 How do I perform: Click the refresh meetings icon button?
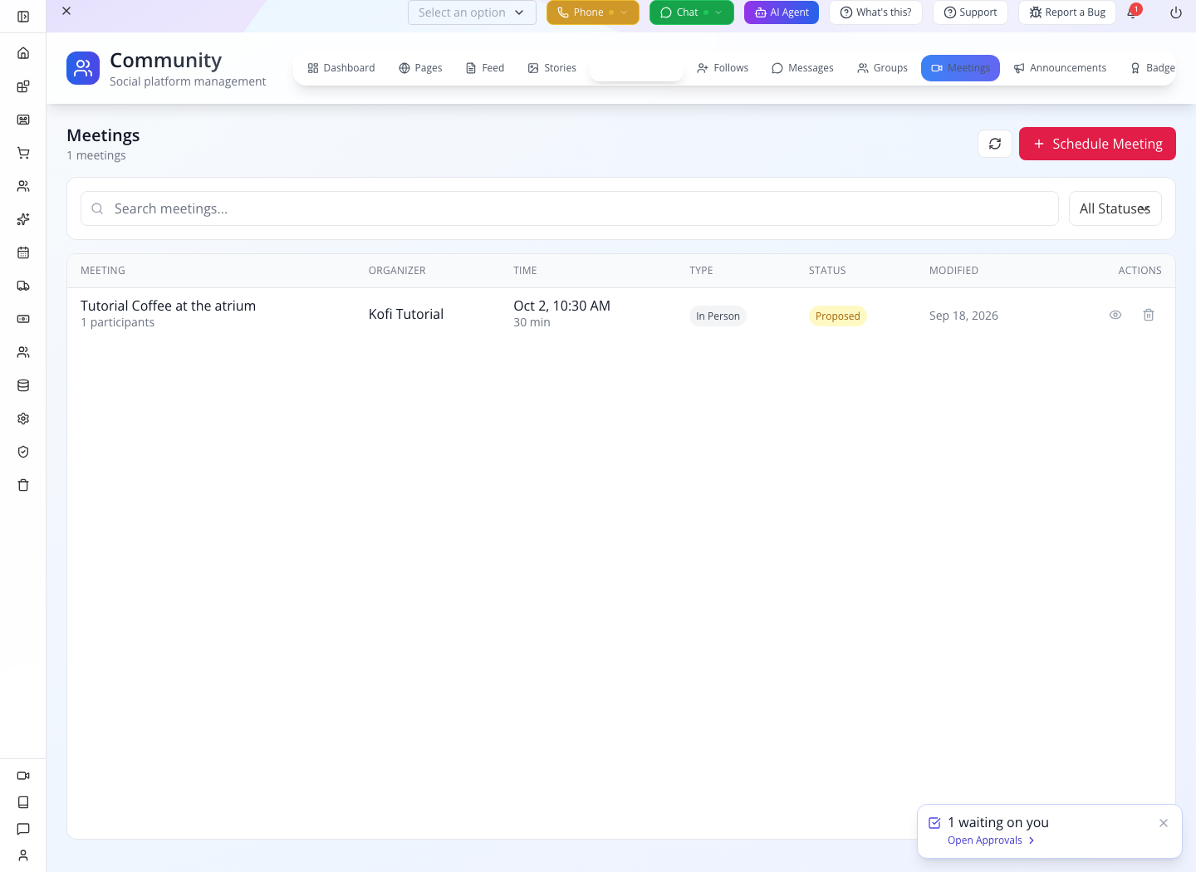(x=995, y=144)
